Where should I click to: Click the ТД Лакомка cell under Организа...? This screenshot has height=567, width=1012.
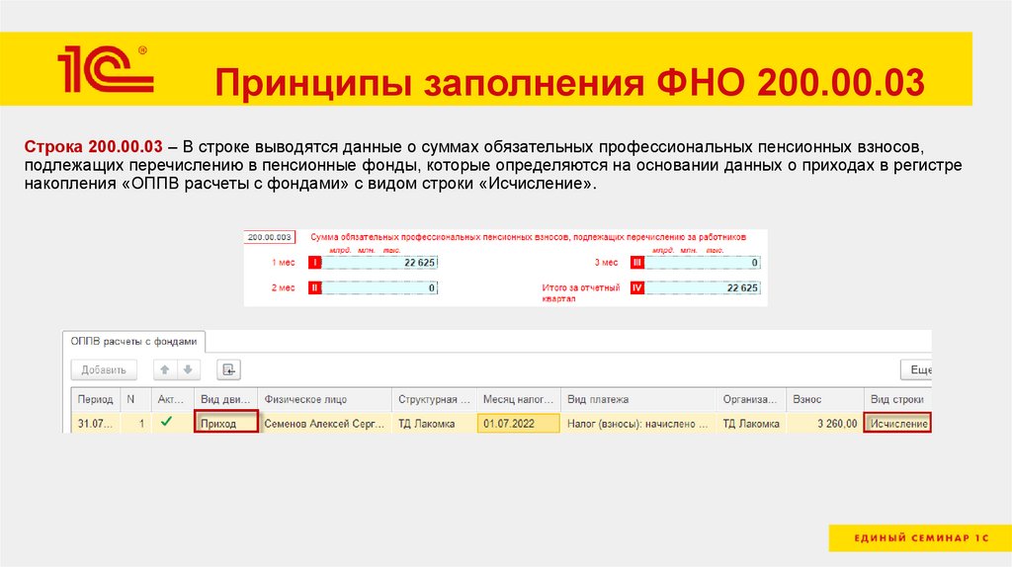coord(751,423)
